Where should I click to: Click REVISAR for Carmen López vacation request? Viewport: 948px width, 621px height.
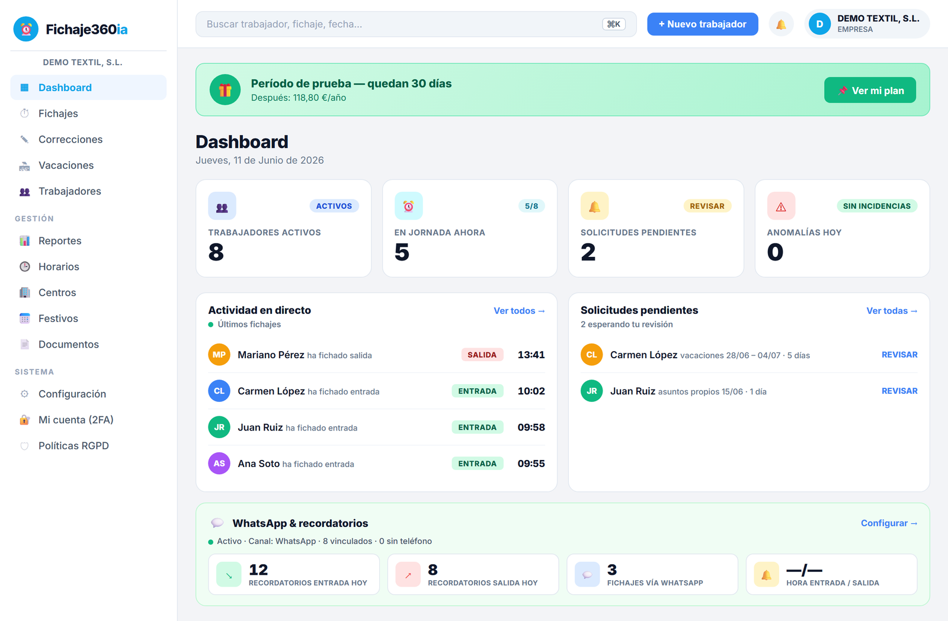coord(899,355)
